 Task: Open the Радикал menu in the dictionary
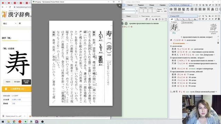141,5
